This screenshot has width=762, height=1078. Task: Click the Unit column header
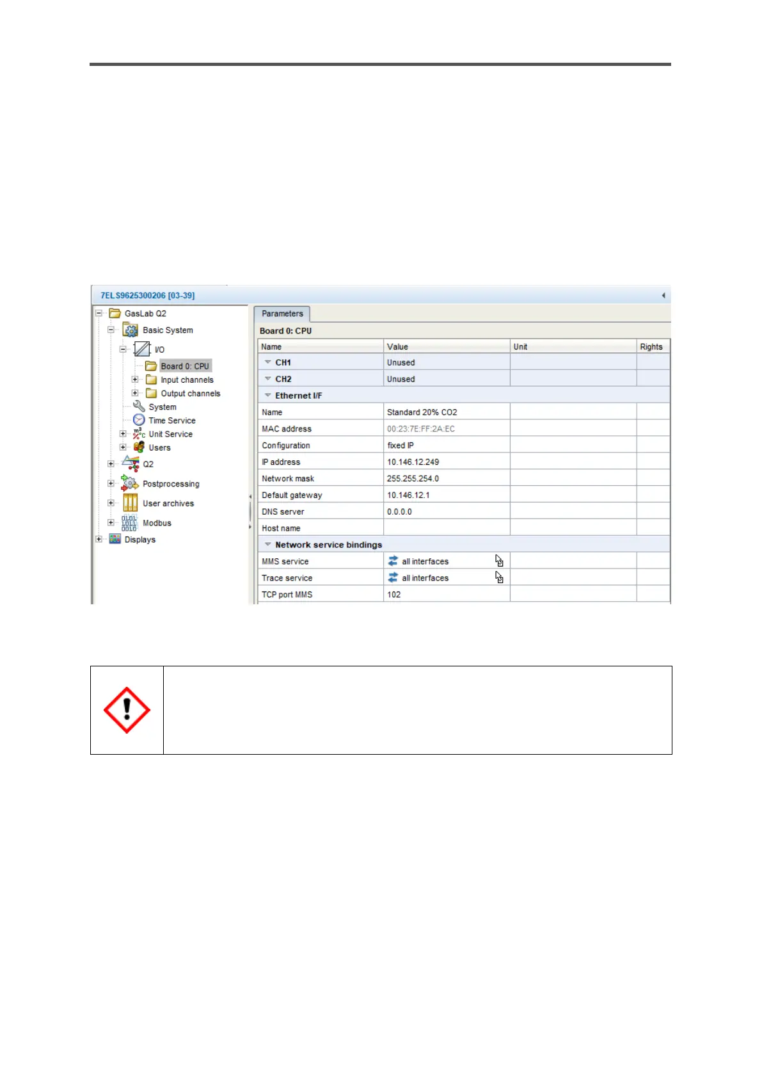[573, 346]
